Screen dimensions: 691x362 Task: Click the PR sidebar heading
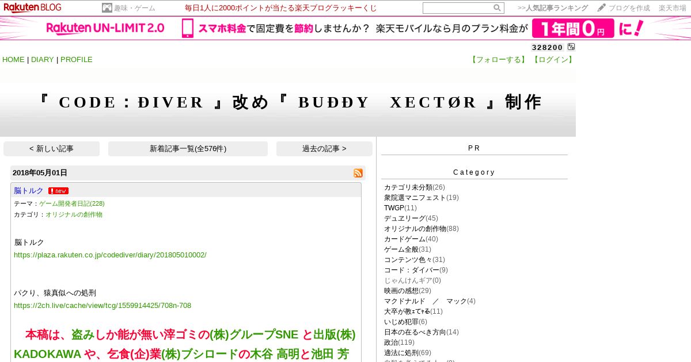click(474, 148)
